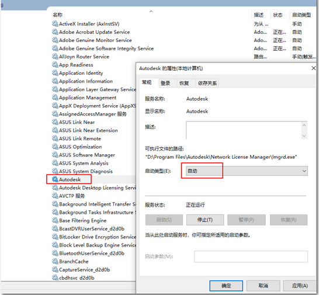The height and width of the screenshot is (295, 319).
Task: Click the Application Management gear icon
Action: [x=55, y=97]
